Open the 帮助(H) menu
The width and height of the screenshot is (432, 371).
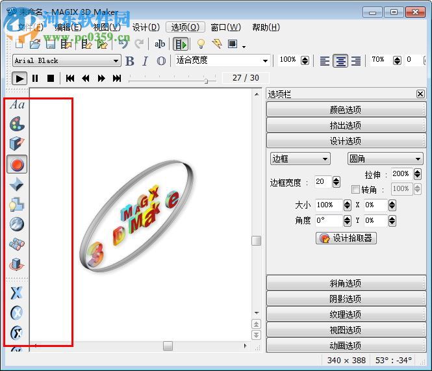[x=266, y=27]
